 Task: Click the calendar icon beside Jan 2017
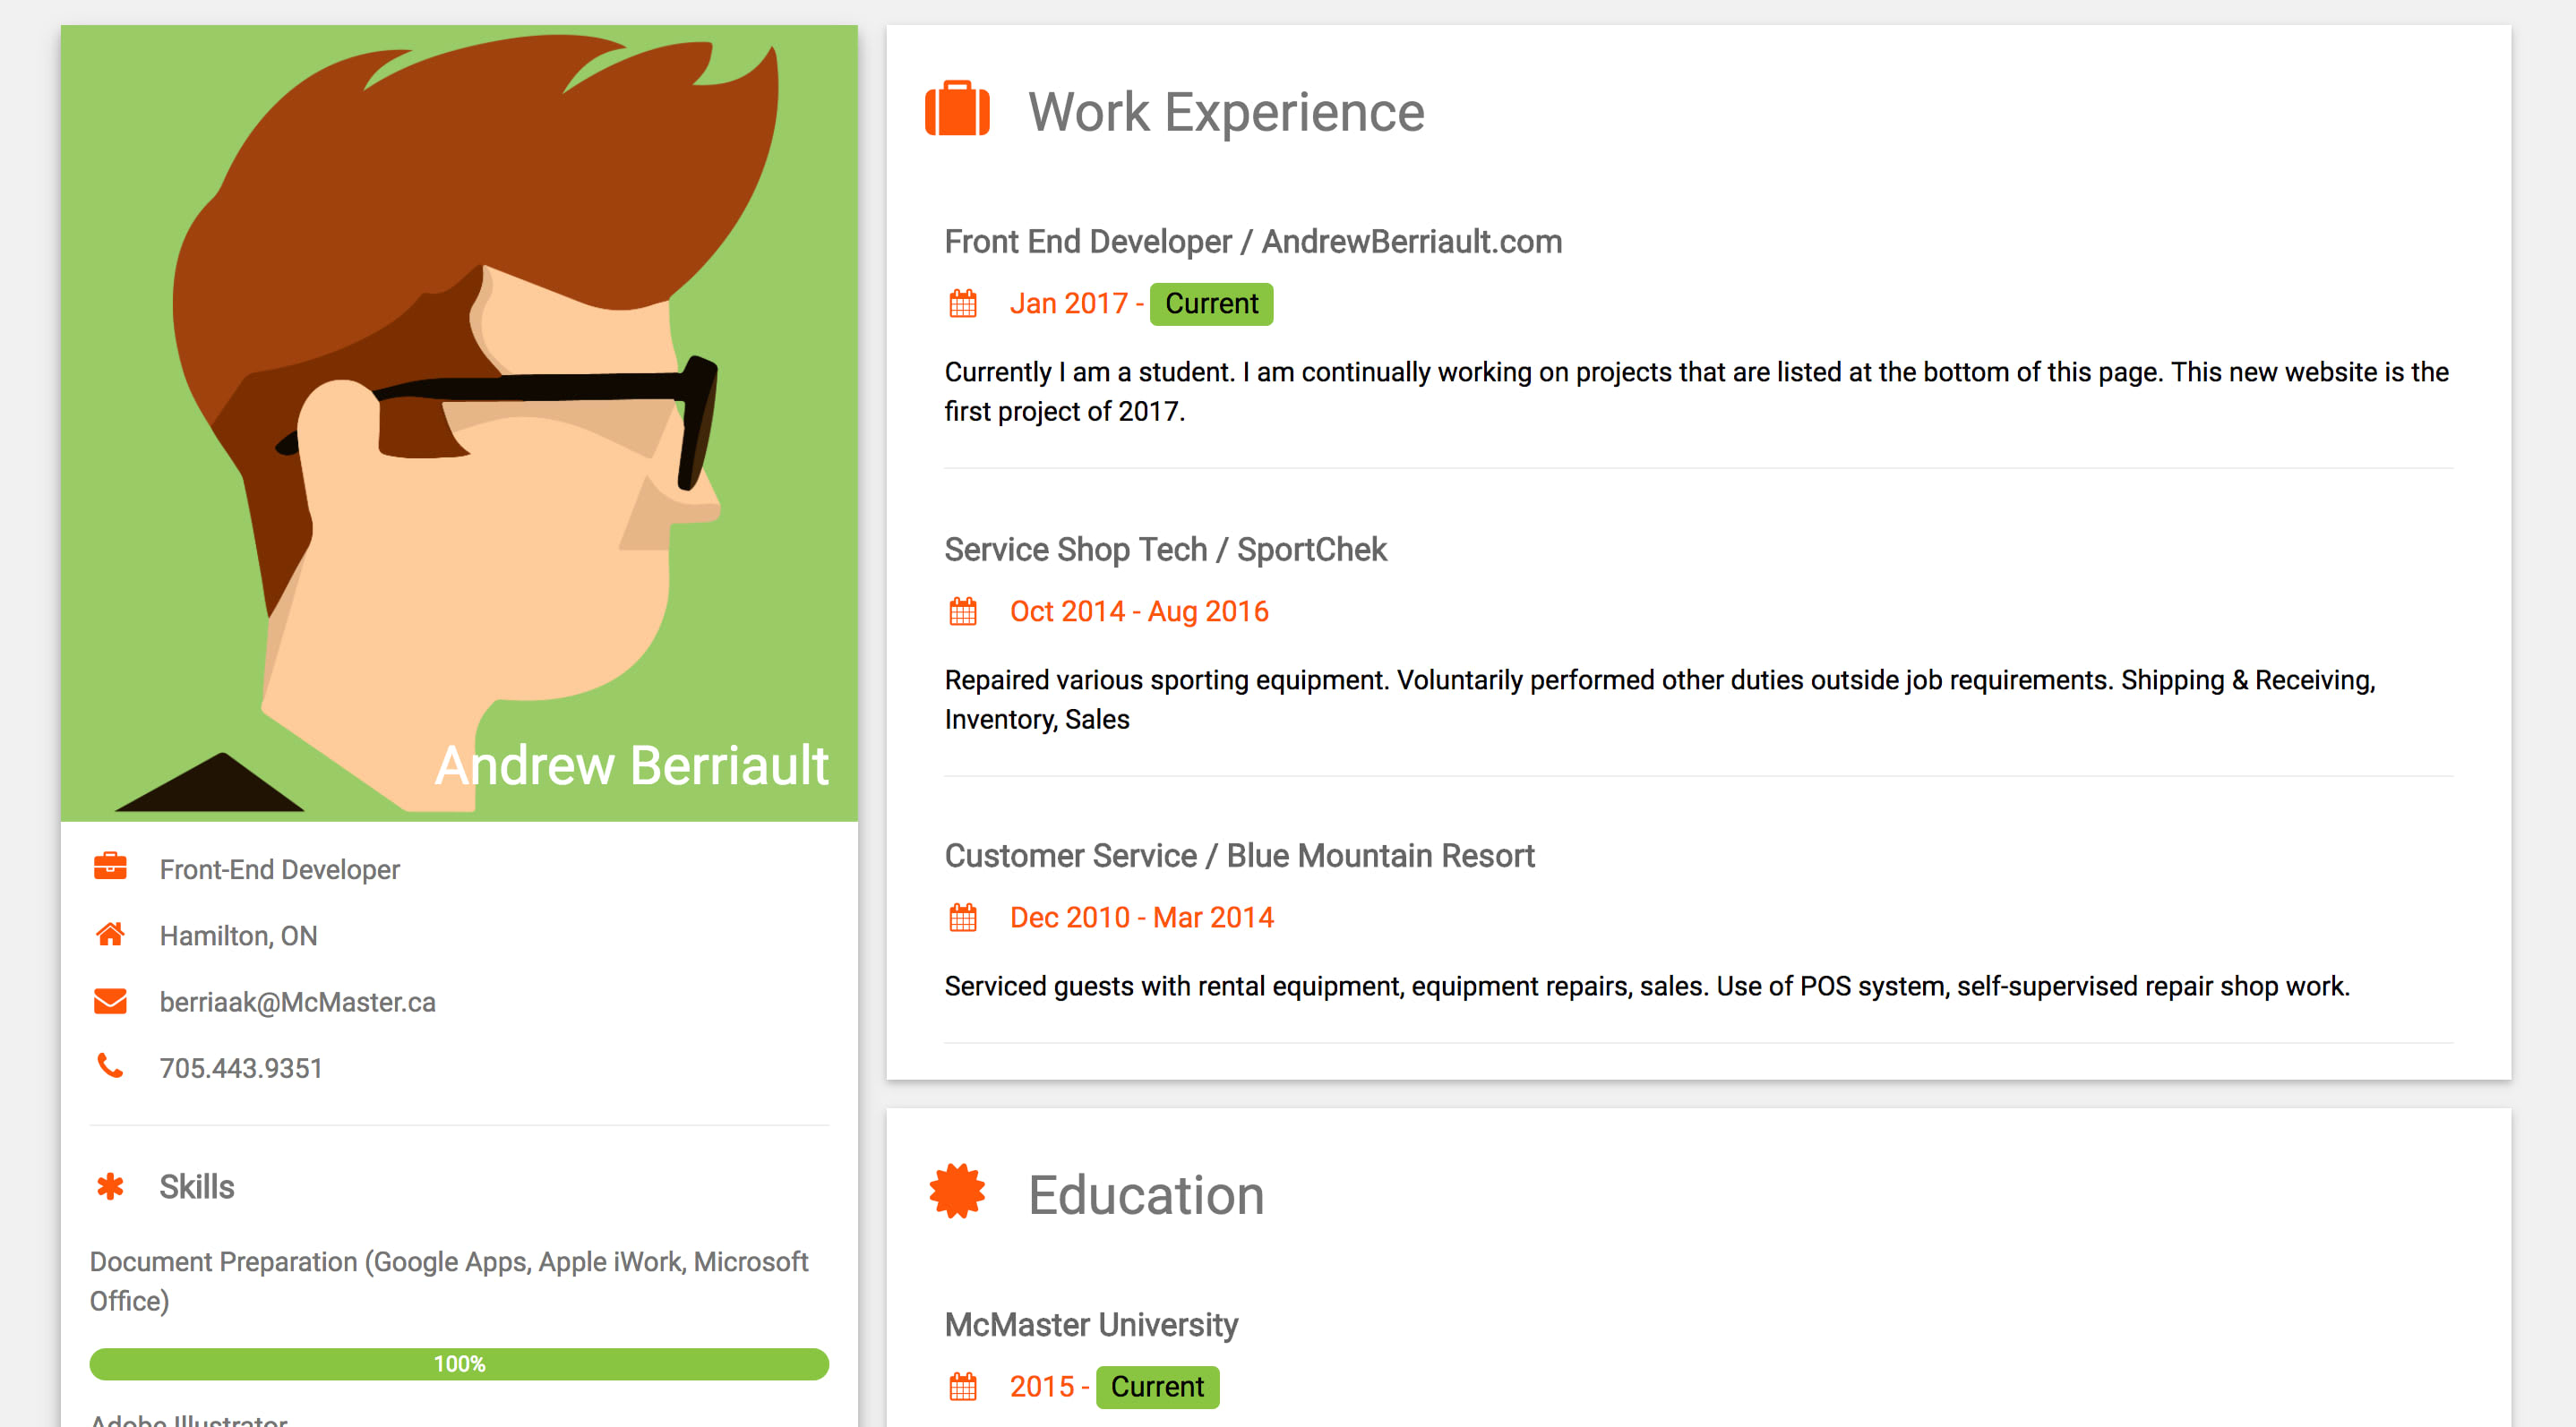(x=962, y=303)
